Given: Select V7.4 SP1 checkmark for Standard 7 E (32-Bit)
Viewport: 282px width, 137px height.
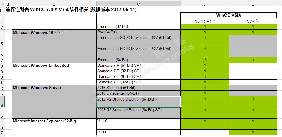Looking at the screenshot, I should [205, 82].
